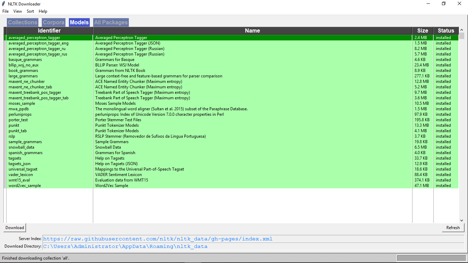468x263 pixels.
Task: Select the basque_grammars row
Action: (x=232, y=60)
